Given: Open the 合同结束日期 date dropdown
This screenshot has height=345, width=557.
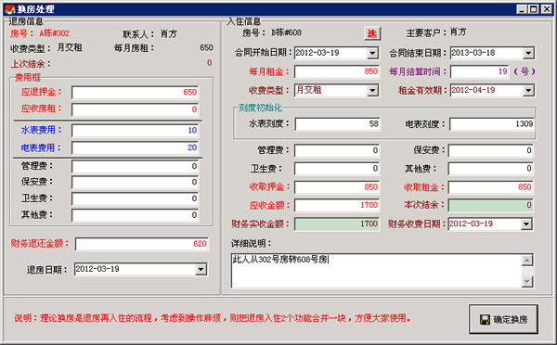Looking at the screenshot, I should tap(528, 53).
